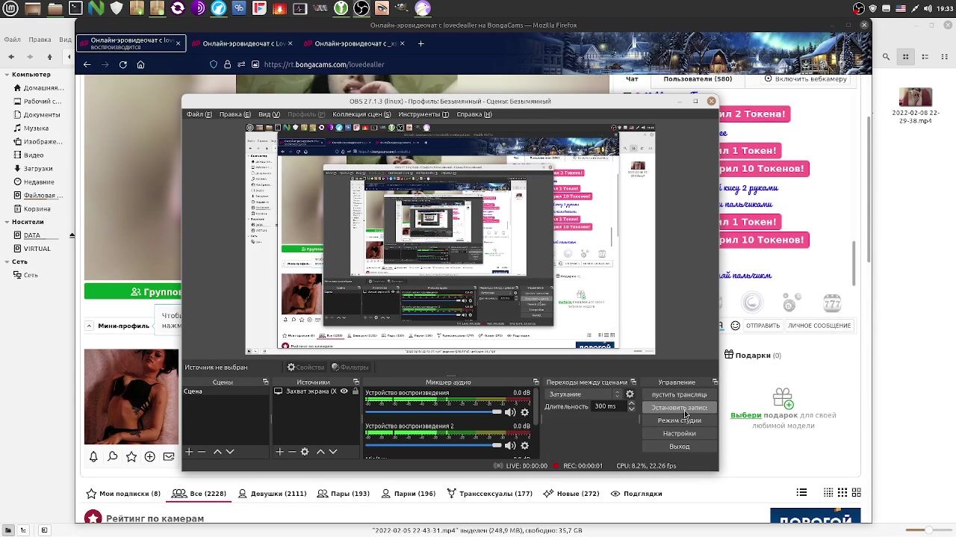
Task: Open the Коллекция сцен menu
Action: (x=361, y=114)
